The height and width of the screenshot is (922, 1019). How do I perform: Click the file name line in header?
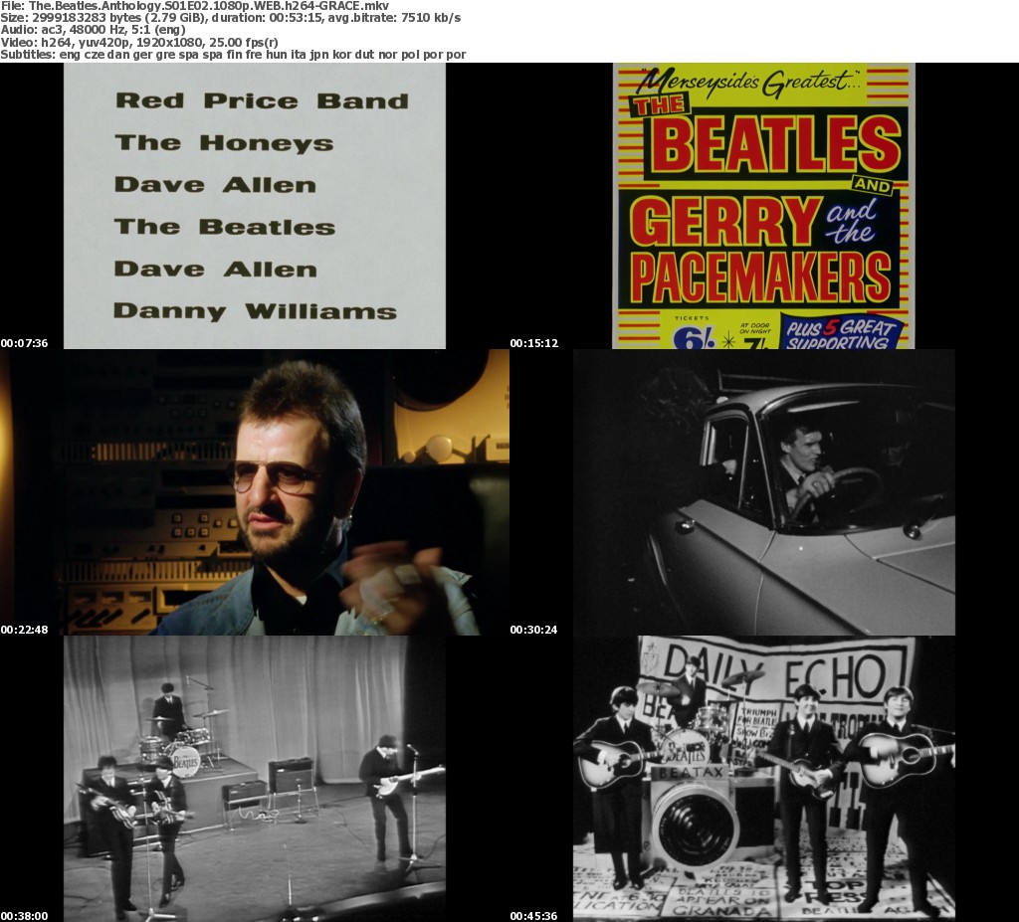click(x=194, y=6)
